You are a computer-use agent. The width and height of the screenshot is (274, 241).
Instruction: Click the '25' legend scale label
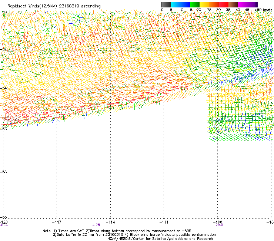pyautogui.click(x=209, y=10)
